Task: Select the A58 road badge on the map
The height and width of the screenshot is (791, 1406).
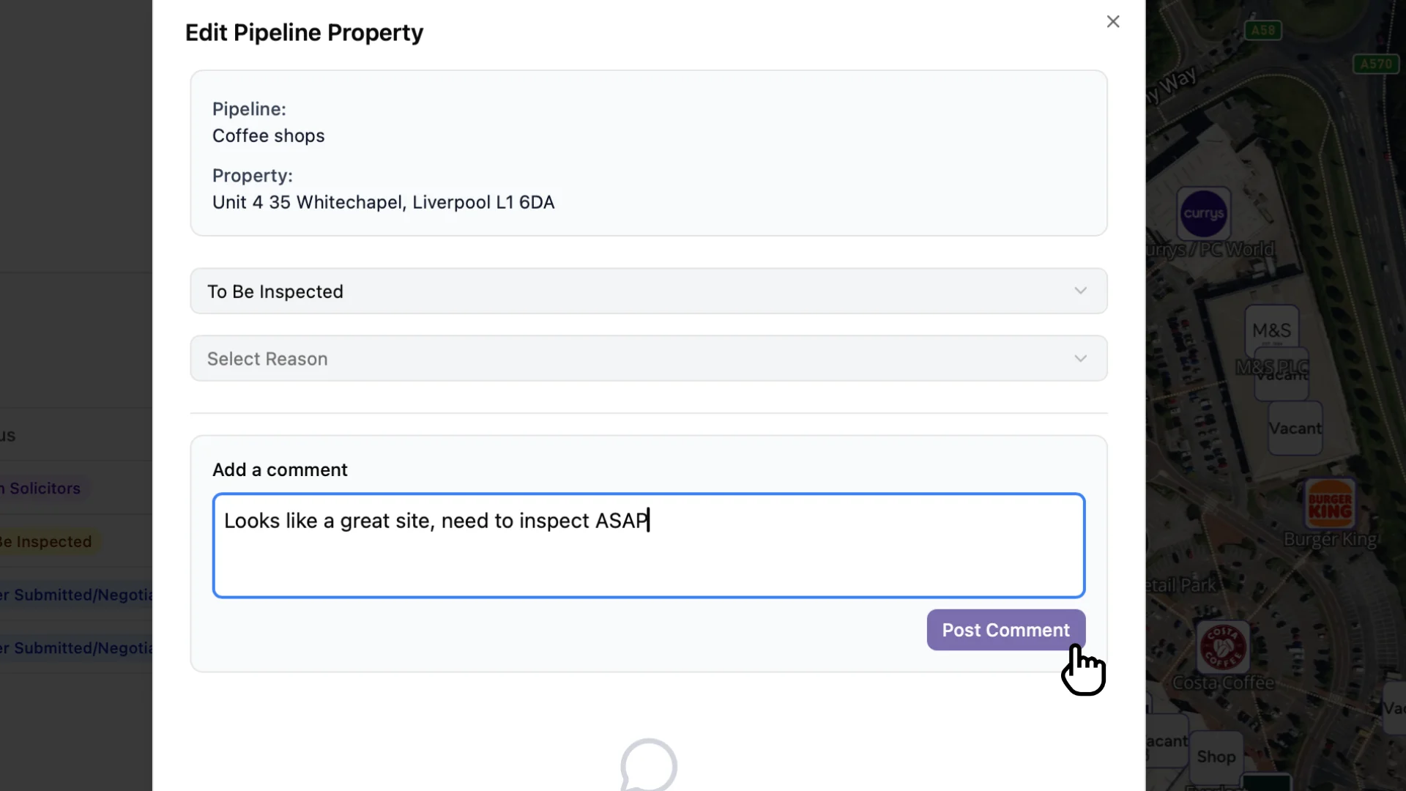Action: click(1264, 30)
